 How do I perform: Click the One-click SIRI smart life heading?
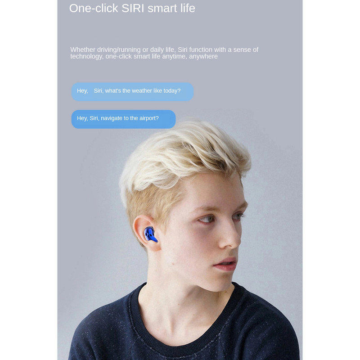tap(132, 8)
